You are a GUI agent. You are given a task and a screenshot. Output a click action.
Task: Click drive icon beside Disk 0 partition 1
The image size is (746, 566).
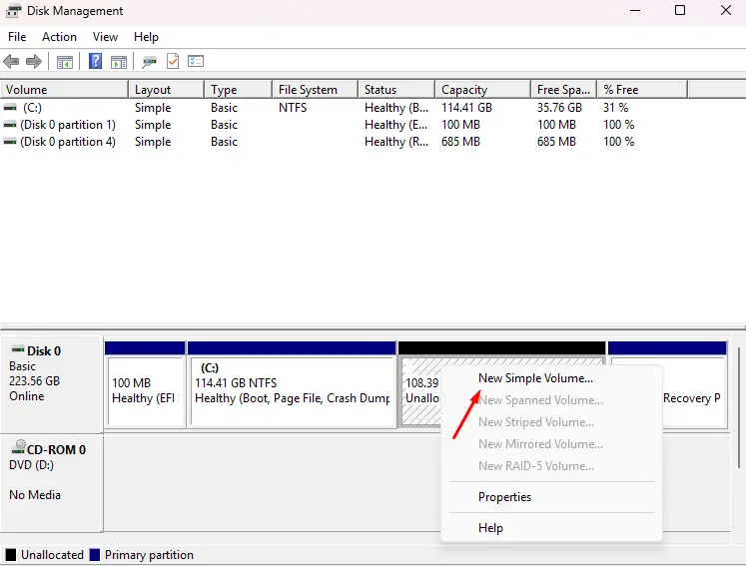tap(10, 125)
